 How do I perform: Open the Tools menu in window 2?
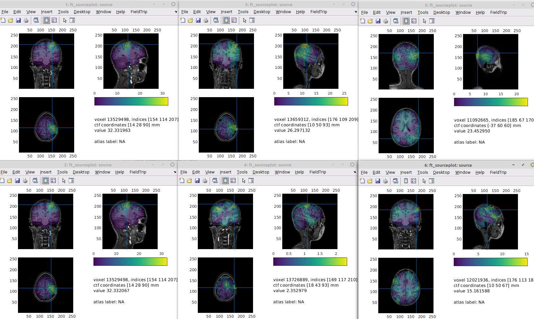62,172
